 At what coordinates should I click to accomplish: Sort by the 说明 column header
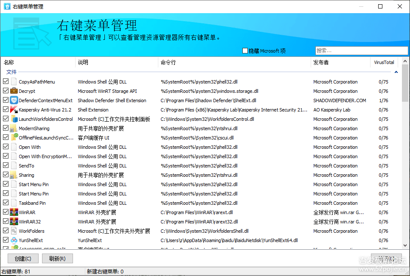[x=117, y=62]
